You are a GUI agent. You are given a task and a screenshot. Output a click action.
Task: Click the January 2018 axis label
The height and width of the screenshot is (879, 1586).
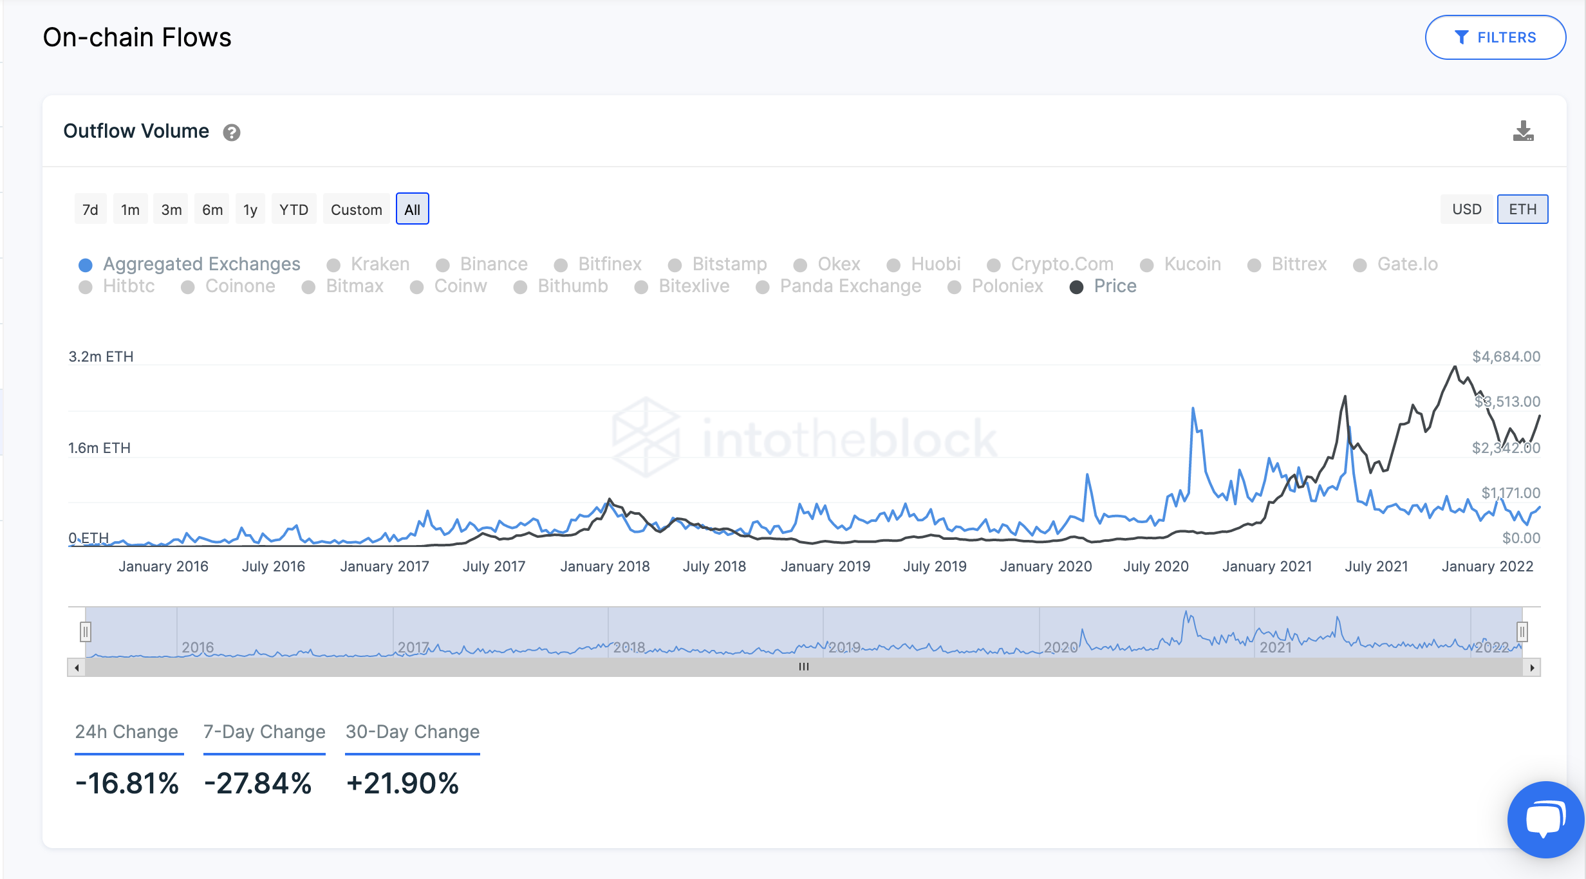[x=605, y=566]
